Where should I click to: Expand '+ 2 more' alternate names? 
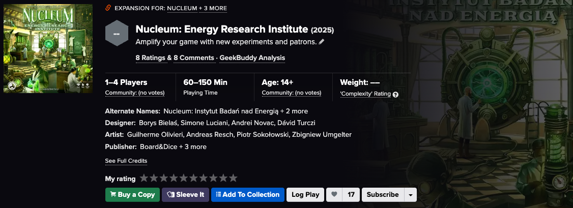(294, 111)
